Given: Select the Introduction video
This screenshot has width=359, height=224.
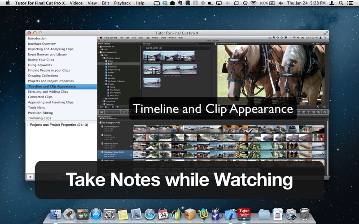Looking at the screenshot, I should tap(61, 39).
